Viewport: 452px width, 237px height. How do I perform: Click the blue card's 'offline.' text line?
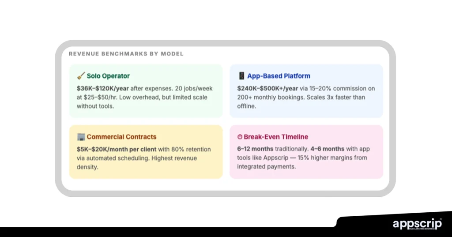coord(247,106)
